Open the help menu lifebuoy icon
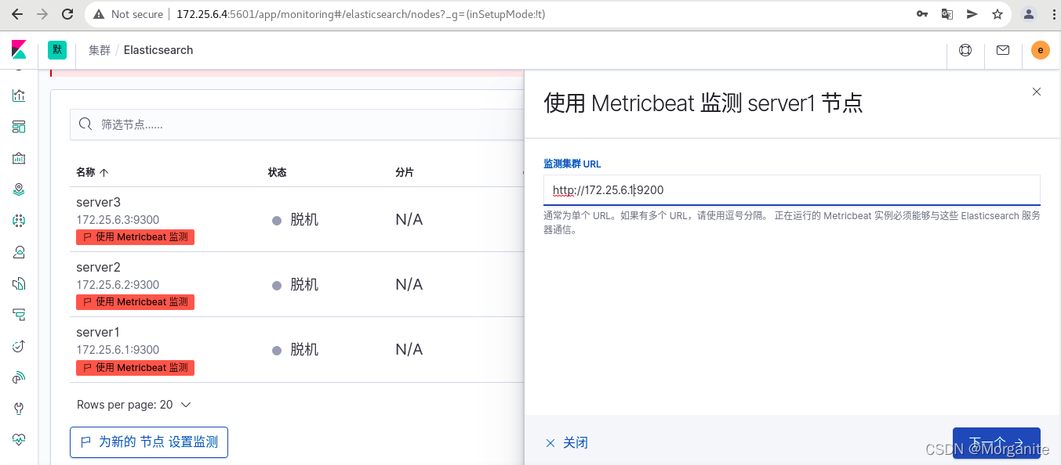 click(x=965, y=50)
